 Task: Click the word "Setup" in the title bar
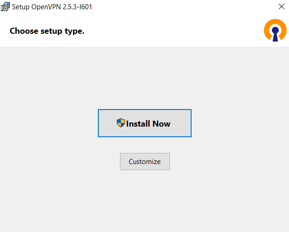click(21, 7)
